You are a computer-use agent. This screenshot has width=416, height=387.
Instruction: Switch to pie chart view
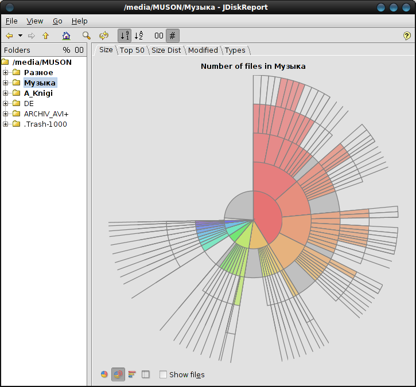(104, 374)
